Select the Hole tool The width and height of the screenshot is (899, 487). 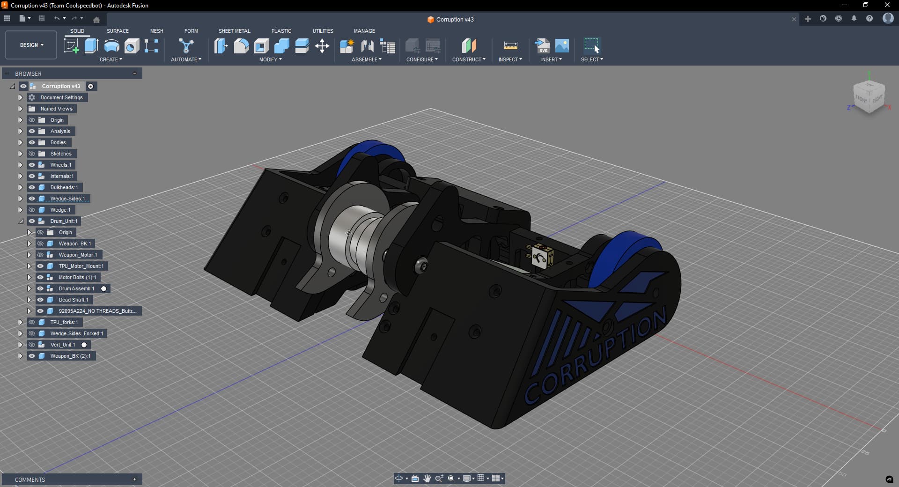pyautogui.click(x=132, y=46)
